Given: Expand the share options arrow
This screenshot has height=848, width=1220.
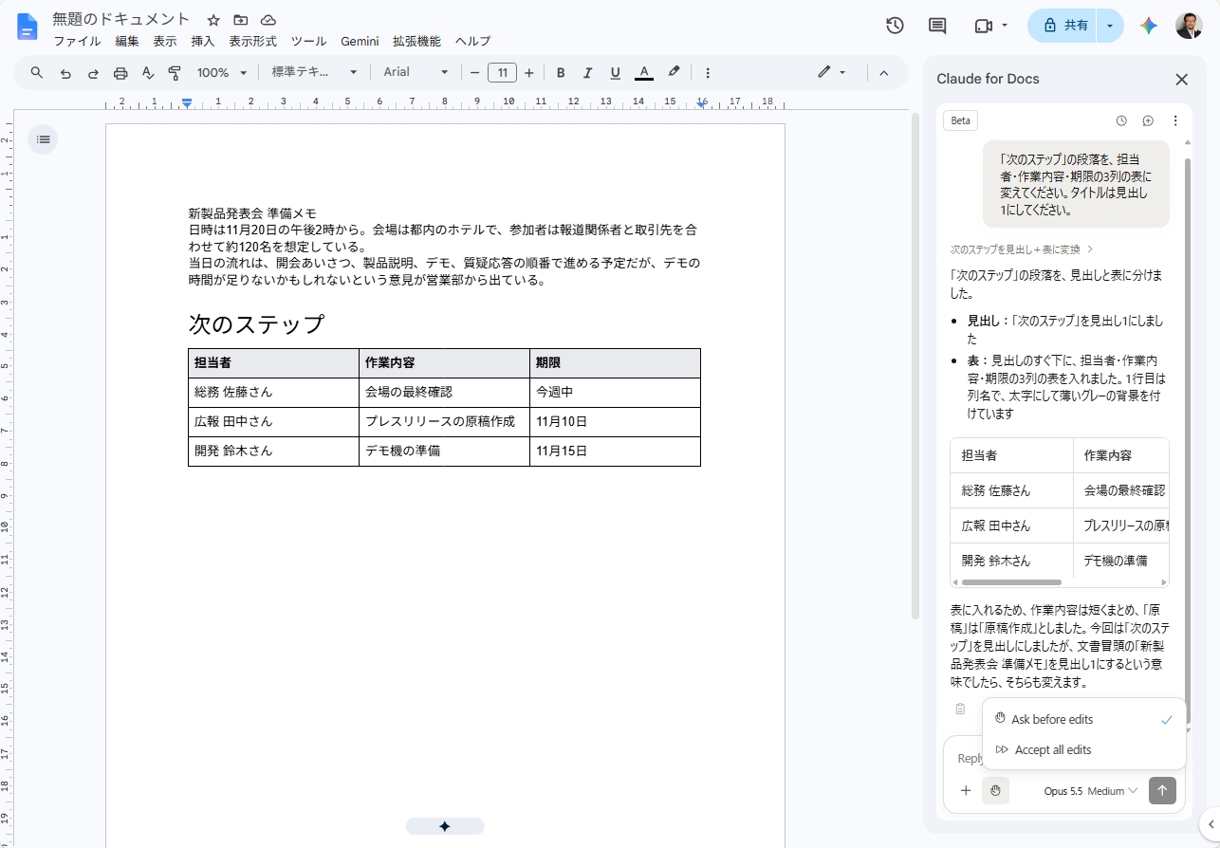Looking at the screenshot, I should [1110, 26].
